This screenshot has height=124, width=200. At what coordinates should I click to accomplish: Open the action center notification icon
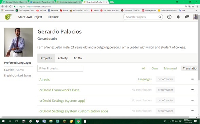click(x=195, y=121)
